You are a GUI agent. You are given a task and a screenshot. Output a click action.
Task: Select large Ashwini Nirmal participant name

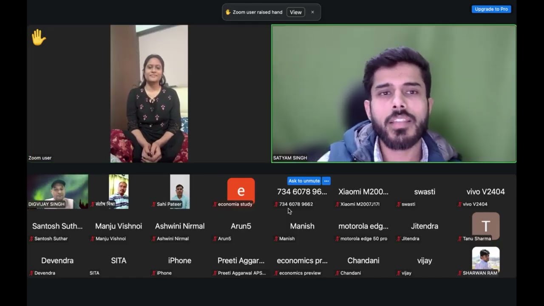(180, 226)
